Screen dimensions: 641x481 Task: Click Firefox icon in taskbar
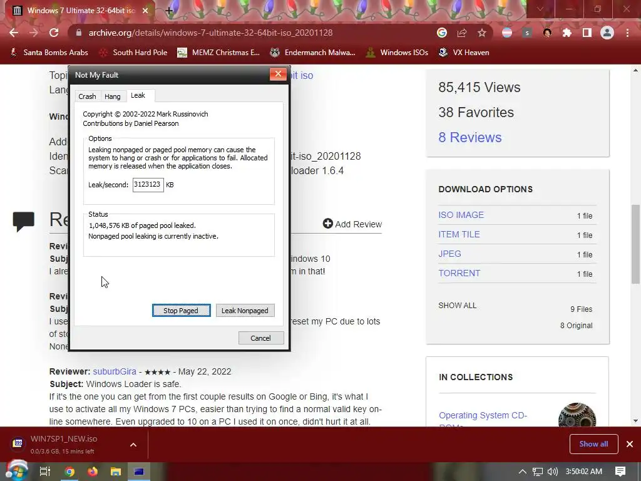point(93,472)
